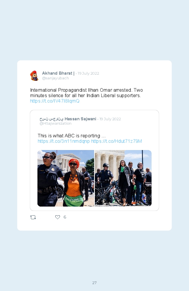Open @HSajwanization handle
The height and width of the screenshot is (291, 189).
point(55,124)
